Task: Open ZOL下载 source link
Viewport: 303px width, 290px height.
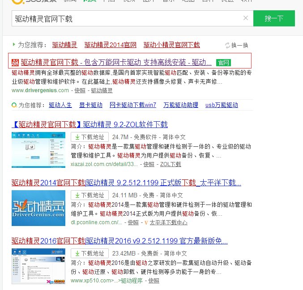Action: click(x=171, y=164)
